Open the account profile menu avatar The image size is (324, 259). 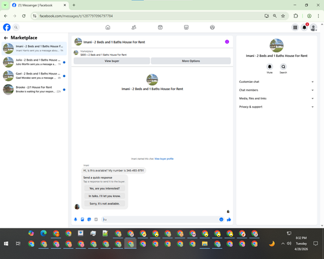pyautogui.click(x=314, y=27)
